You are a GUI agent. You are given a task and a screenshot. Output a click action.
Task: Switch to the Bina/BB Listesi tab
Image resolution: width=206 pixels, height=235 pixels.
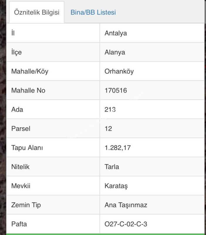tap(93, 12)
